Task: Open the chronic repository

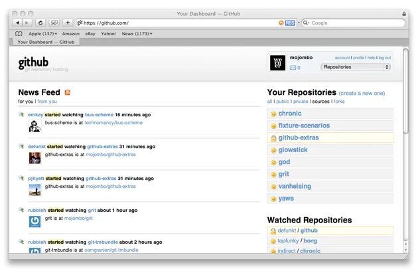Action: tap(290, 114)
